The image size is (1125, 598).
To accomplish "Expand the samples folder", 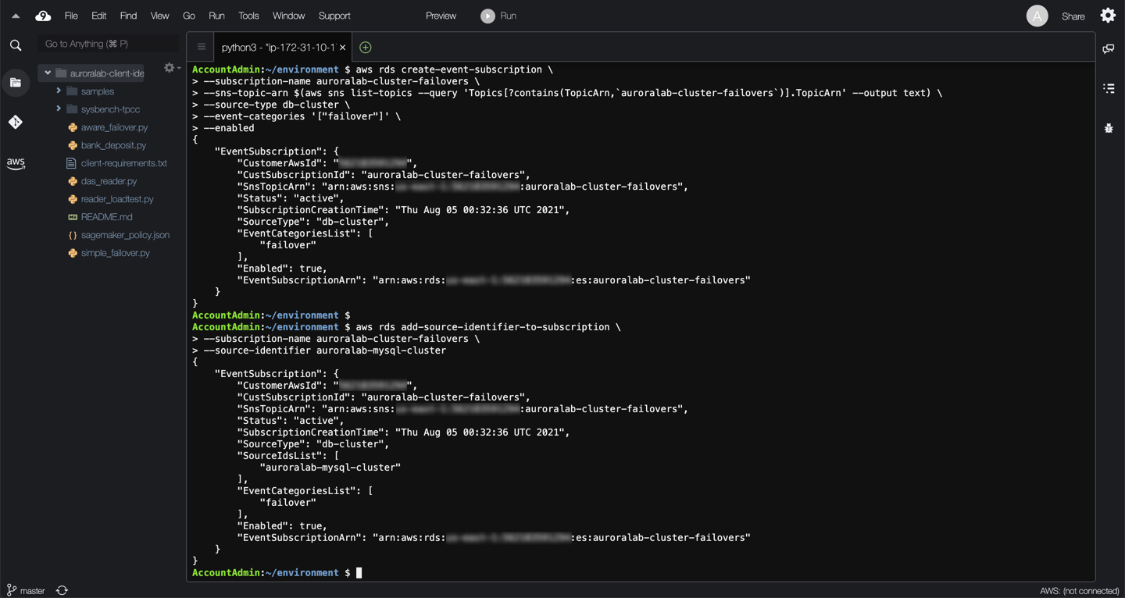I will point(59,91).
